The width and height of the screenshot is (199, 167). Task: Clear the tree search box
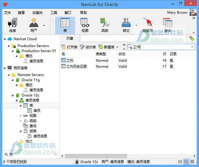(56, 155)
